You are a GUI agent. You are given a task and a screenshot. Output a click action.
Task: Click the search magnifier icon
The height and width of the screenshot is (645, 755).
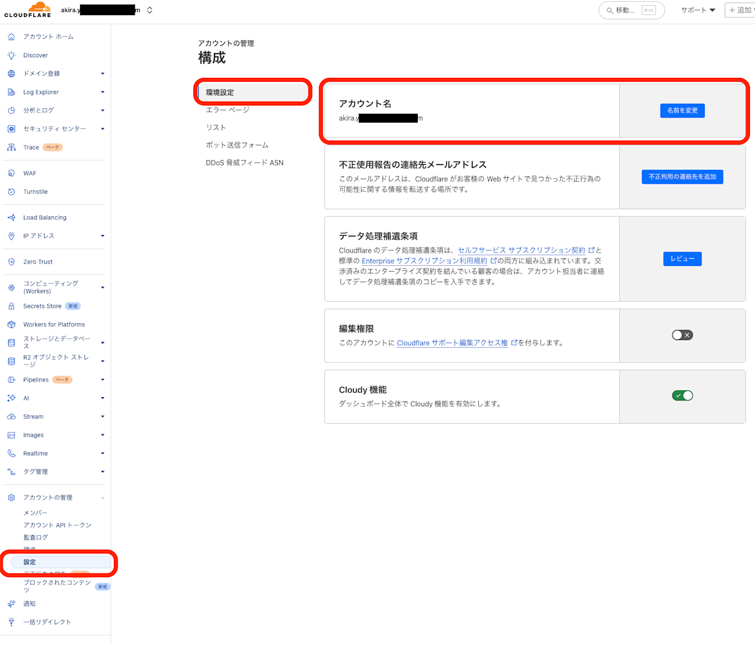tap(610, 11)
